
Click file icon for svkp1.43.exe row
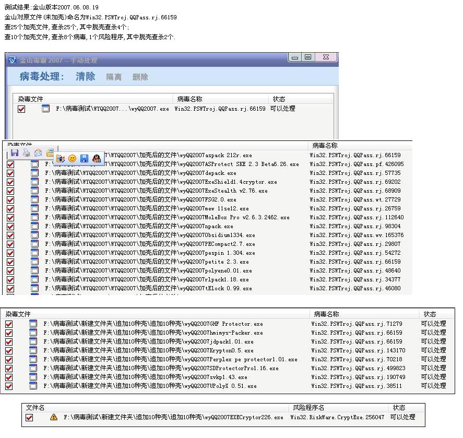point(33,377)
